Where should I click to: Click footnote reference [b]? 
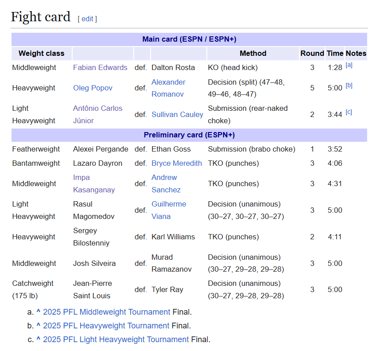click(x=349, y=86)
